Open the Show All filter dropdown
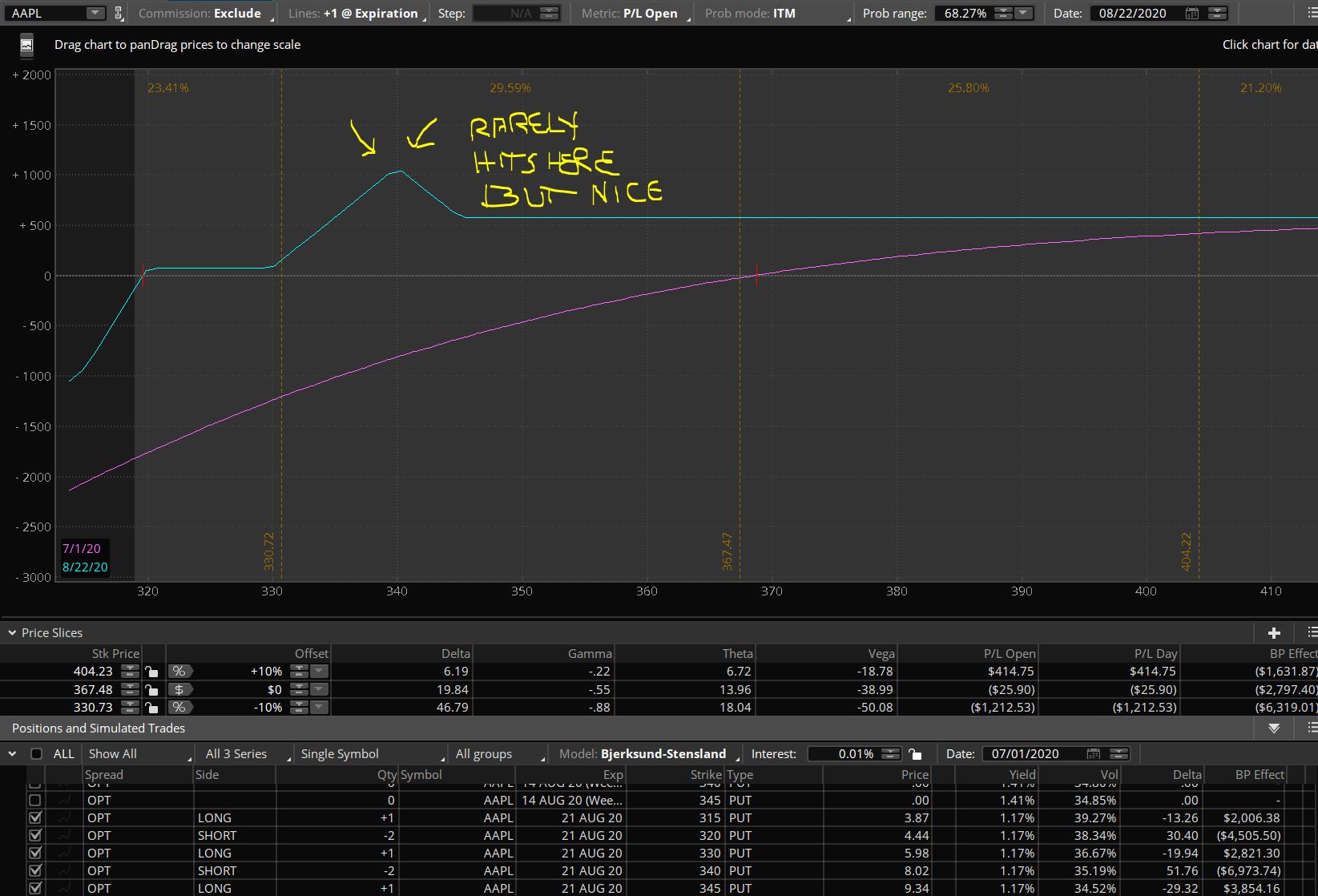 pyautogui.click(x=139, y=754)
